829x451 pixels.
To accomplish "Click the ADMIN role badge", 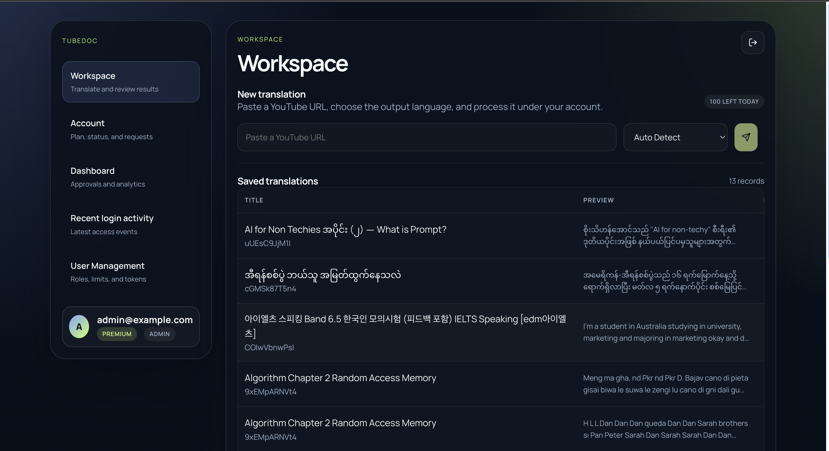I will click(159, 334).
